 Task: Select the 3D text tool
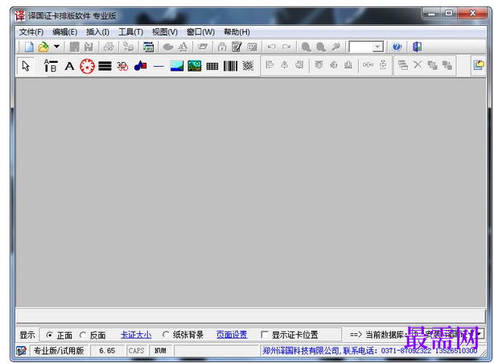122,66
